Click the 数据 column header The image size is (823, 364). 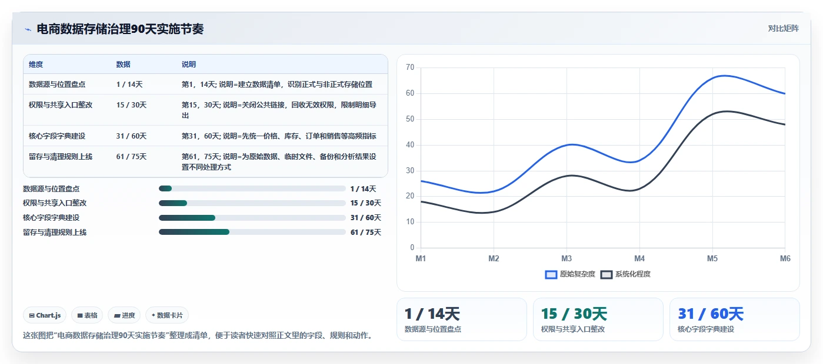click(x=123, y=64)
